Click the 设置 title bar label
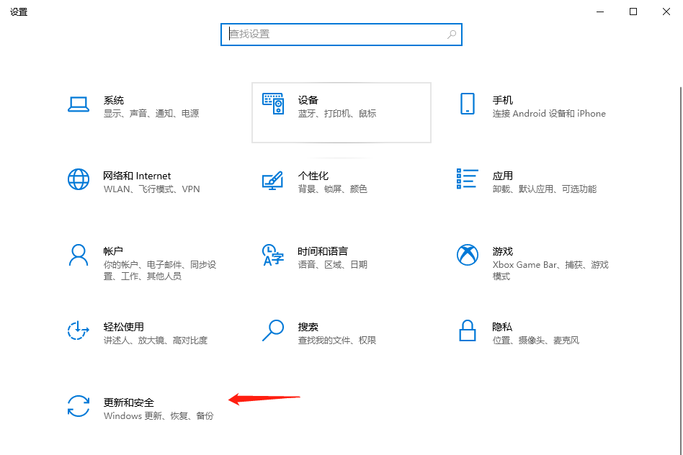683x455 pixels. [19, 12]
